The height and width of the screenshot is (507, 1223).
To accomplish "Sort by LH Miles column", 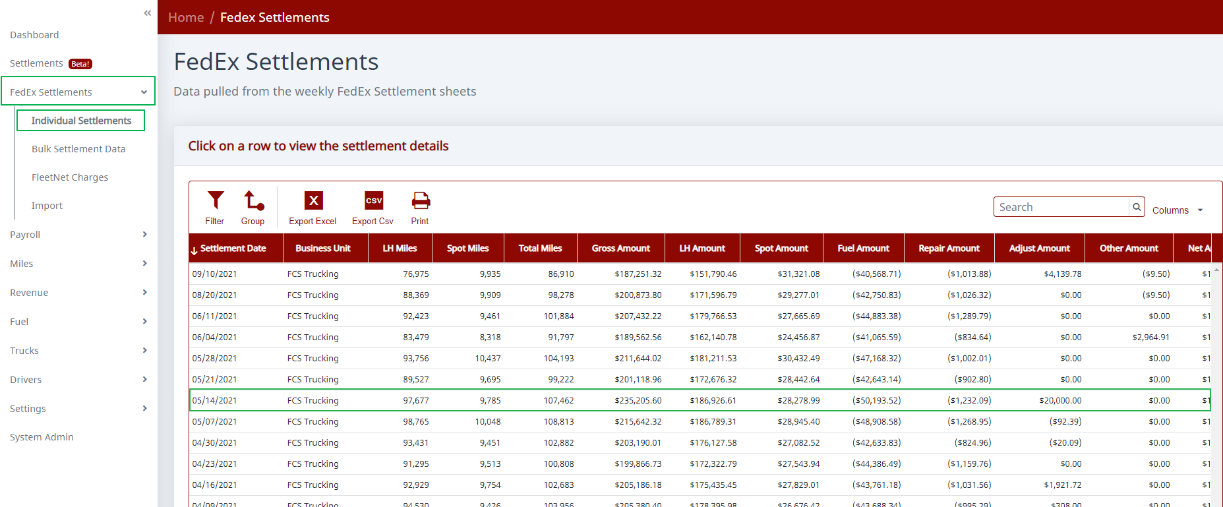I will point(400,249).
